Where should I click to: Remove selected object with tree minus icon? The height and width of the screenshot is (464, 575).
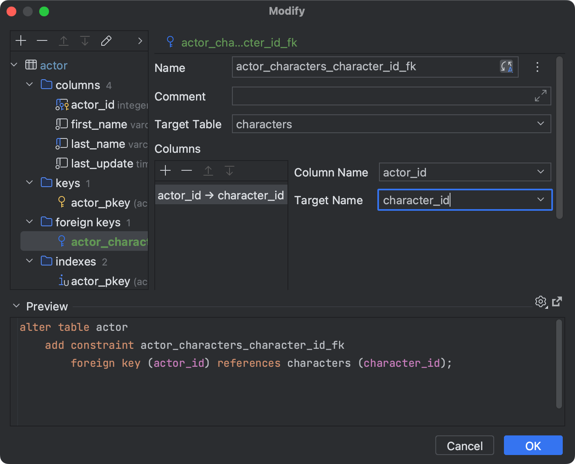click(x=42, y=40)
